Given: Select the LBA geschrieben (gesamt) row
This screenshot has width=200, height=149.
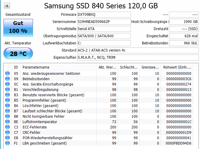Looking at the screenshot, I should (x=98, y=143).
